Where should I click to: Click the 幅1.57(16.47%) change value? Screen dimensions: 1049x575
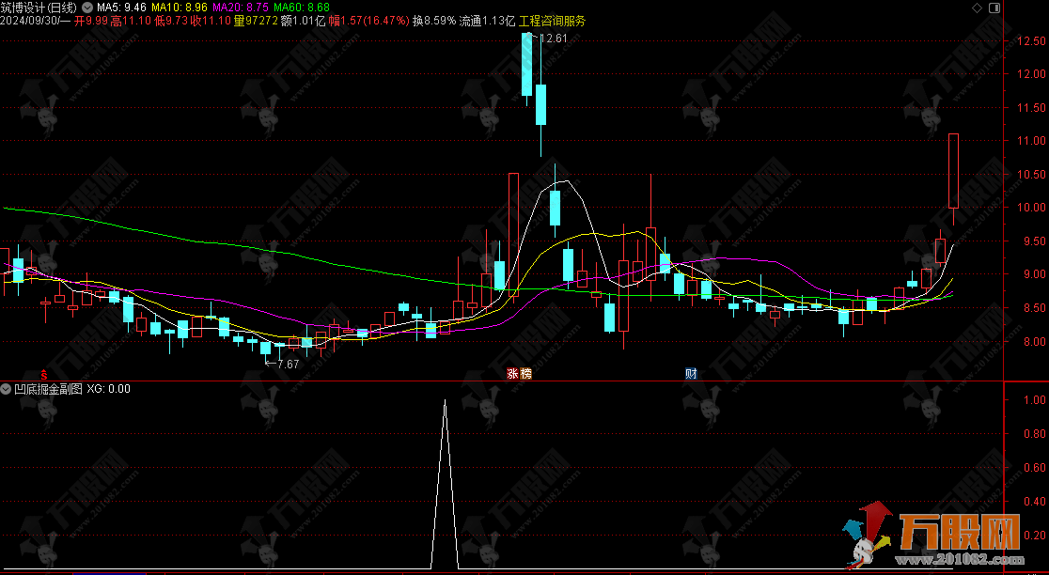coord(368,21)
